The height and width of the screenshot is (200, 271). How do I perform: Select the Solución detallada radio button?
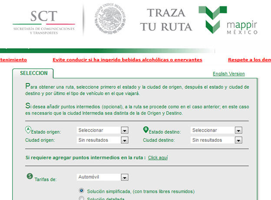click(81, 198)
